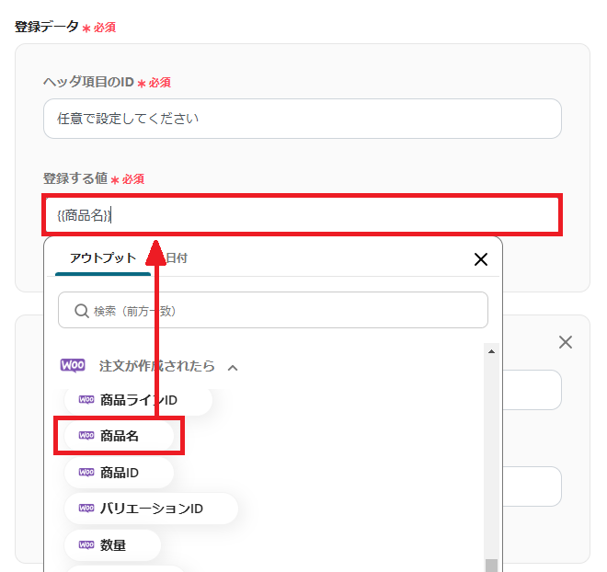Insert the 商品名 output value
The height and width of the screenshot is (572, 607).
pos(120,436)
